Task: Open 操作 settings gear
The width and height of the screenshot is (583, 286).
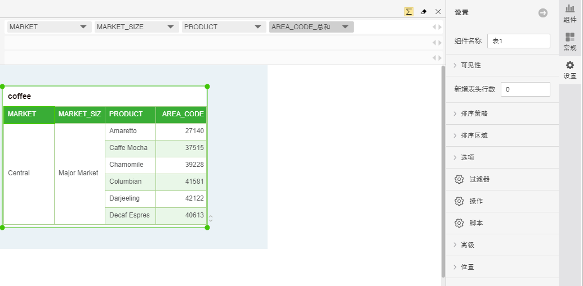Action: [475, 201]
